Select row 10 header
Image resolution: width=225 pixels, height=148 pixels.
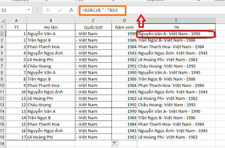click(x=3, y=85)
